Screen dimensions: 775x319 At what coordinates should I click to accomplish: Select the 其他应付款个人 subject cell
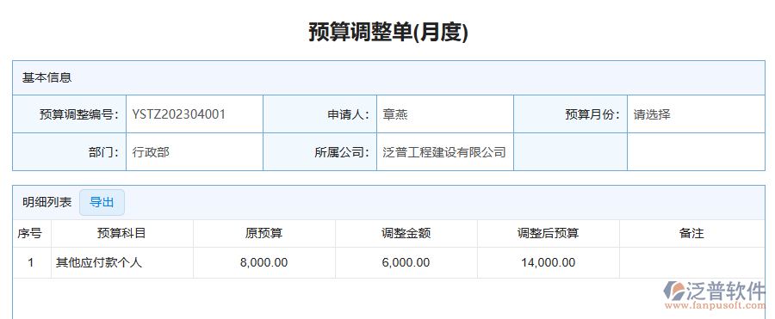pyautogui.click(x=121, y=263)
